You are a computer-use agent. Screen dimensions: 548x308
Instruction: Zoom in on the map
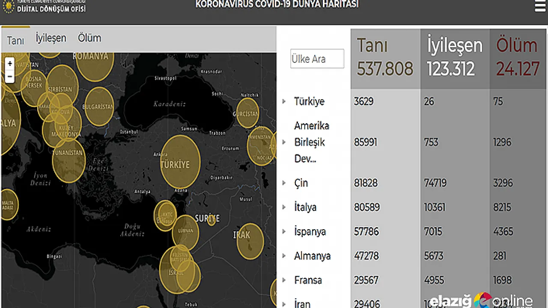[10, 64]
